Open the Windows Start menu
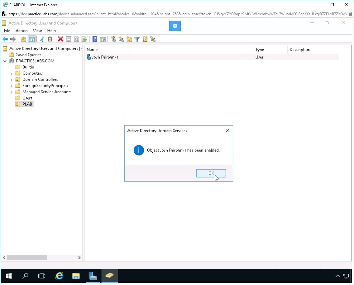 (x=9, y=276)
